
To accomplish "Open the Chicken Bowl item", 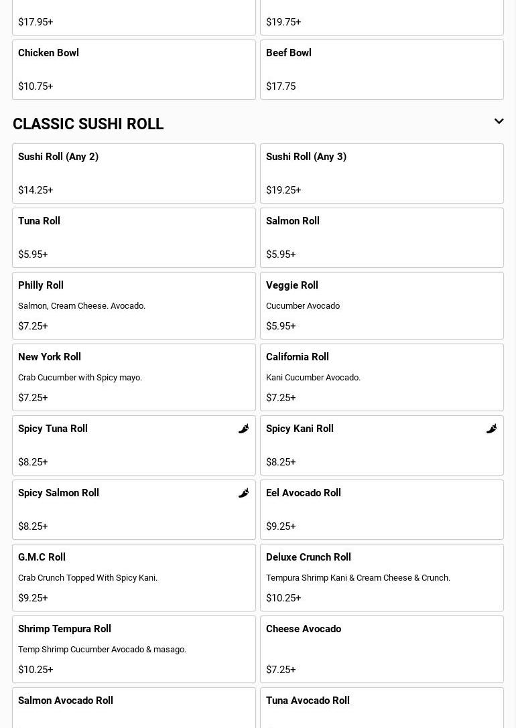I will point(134,70).
